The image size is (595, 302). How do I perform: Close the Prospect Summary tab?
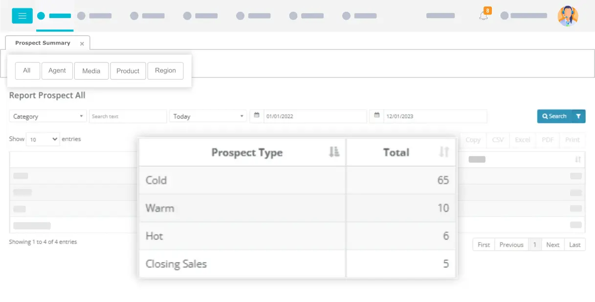tap(82, 43)
